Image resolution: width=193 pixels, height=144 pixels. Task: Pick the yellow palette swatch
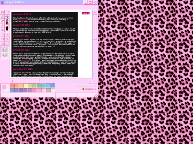pos(25,86)
